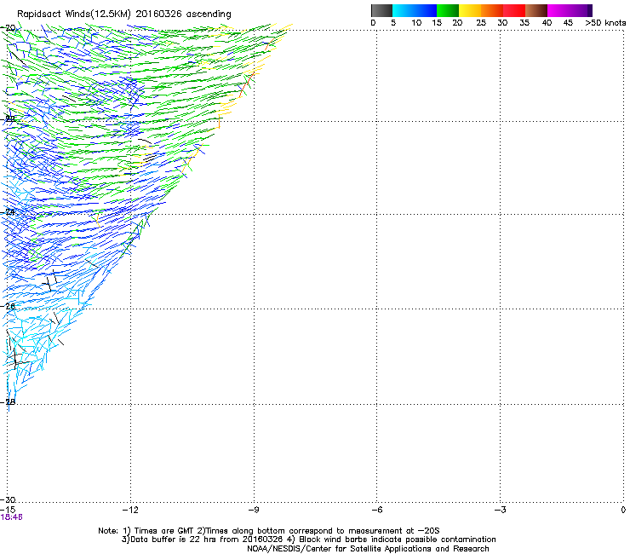Click the '>50 knots' legend label
This screenshot has width=630, height=554.
[x=605, y=23]
